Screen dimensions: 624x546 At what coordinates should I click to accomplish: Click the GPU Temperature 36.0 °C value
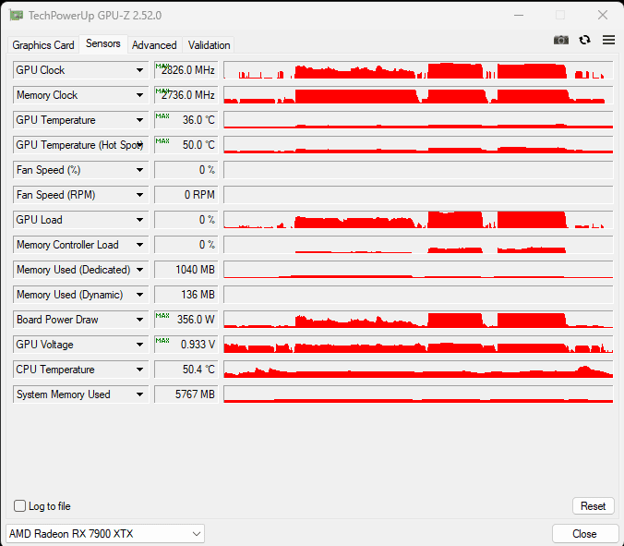click(186, 120)
